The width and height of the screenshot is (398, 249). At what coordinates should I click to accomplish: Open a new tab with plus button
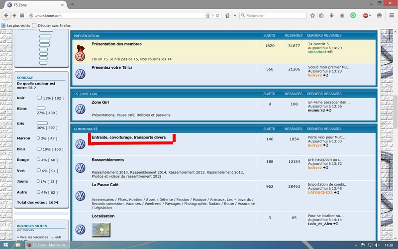click(72, 5)
